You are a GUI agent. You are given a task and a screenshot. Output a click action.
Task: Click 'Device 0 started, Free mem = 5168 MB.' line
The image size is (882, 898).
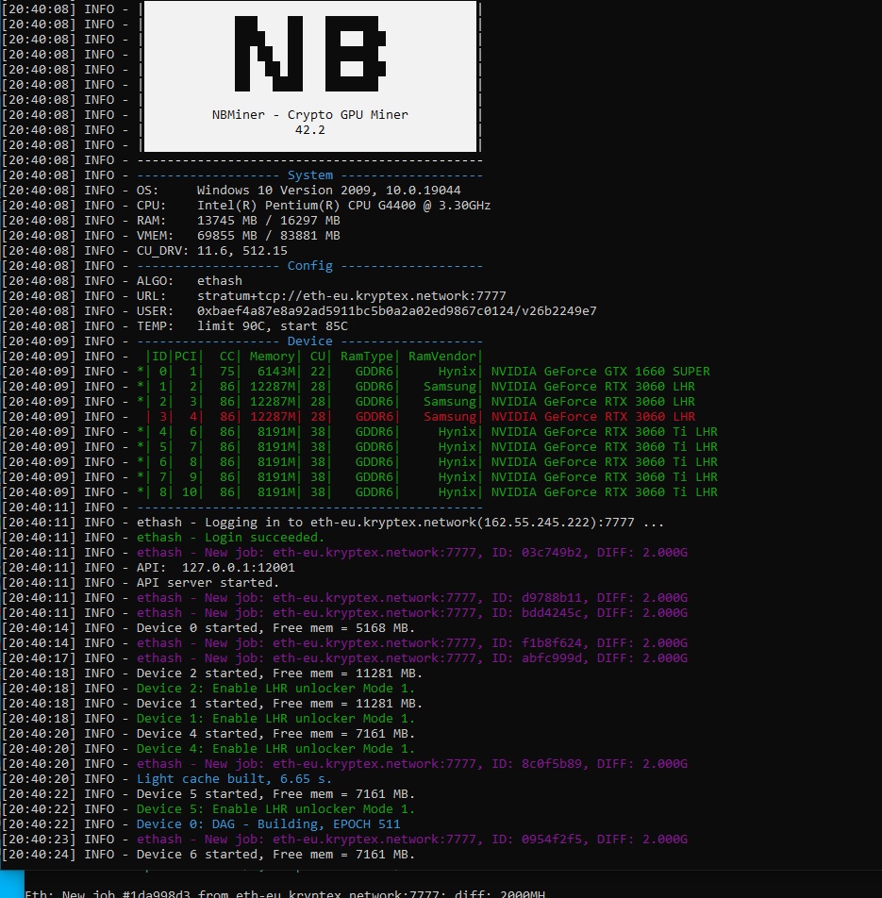(276, 627)
